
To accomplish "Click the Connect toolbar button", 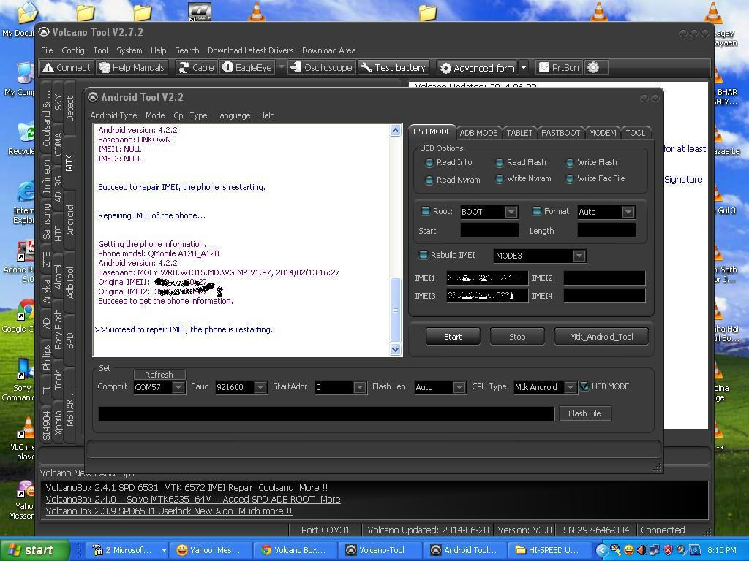I will pyautogui.click(x=67, y=68).
